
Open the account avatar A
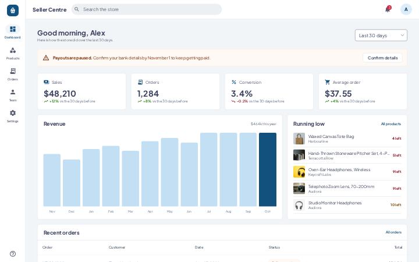406,9
